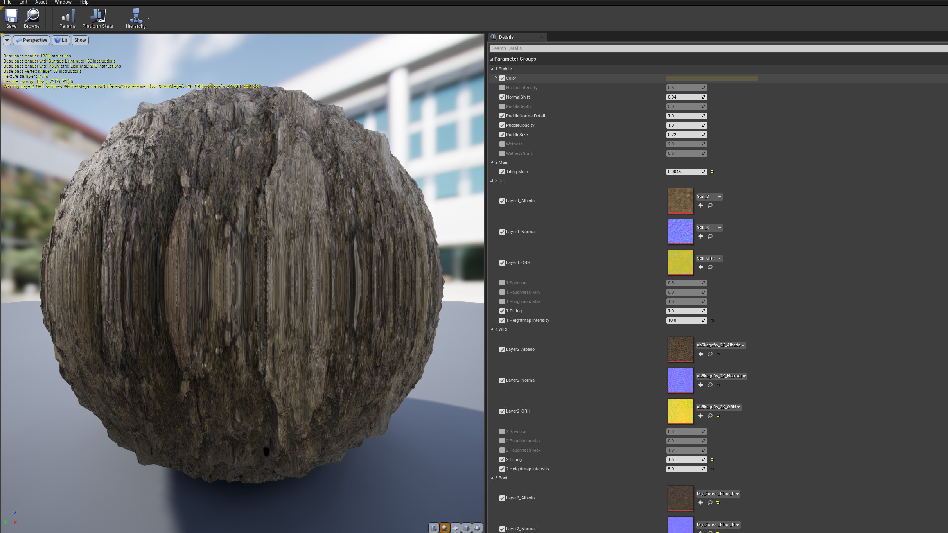
Task: Use selected asset arrow for ub5kegefw_2K_ORH
Action: (701, 416)
